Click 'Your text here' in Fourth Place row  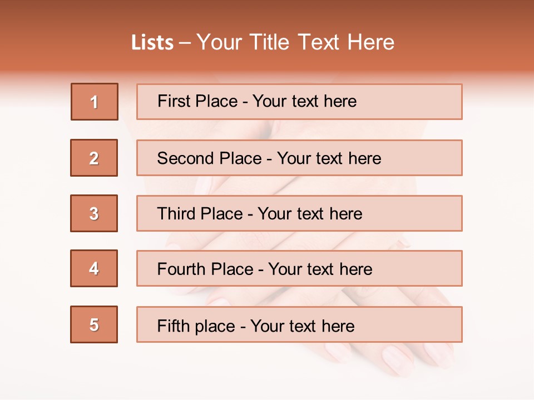click(x=320, y=269)
